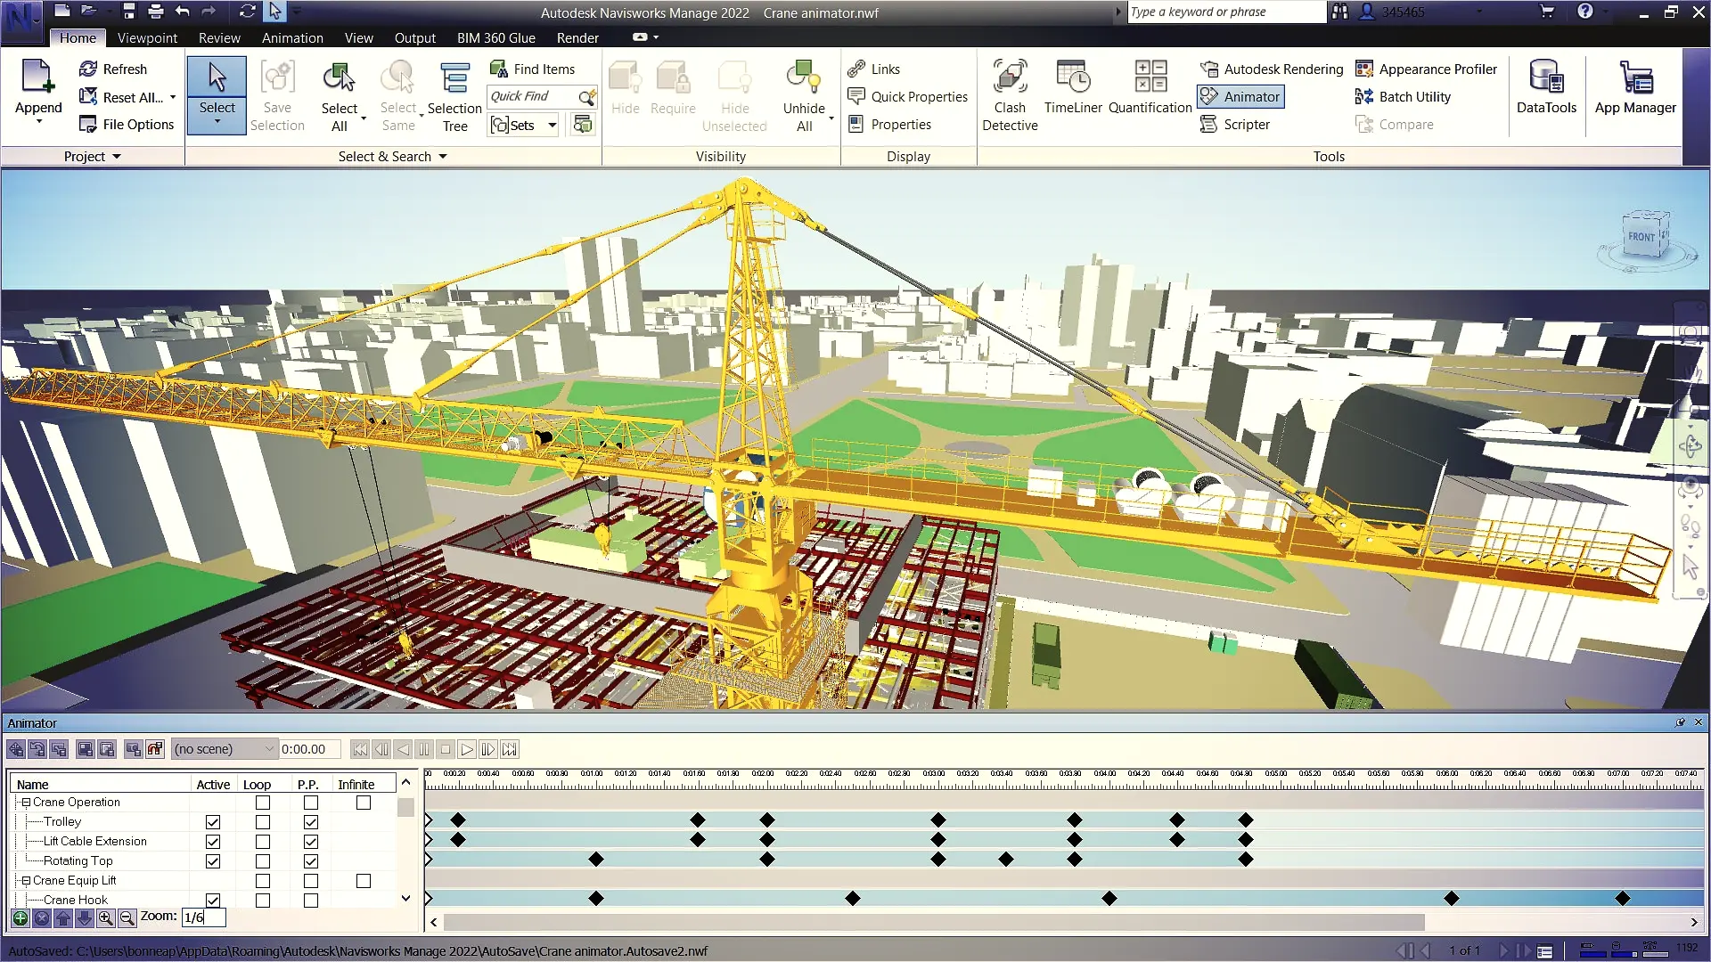Toggle Active checkbox for Lift Cable Extension
The width and height of the screenshot is (1711, 962).
coord(213,842)
